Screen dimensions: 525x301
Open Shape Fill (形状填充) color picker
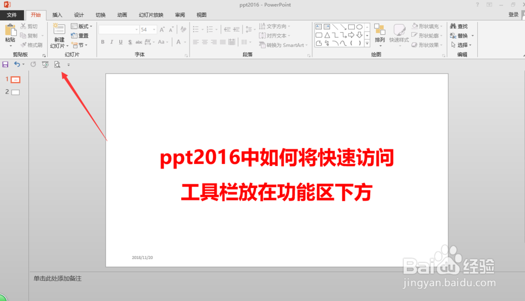pos(427,26)
